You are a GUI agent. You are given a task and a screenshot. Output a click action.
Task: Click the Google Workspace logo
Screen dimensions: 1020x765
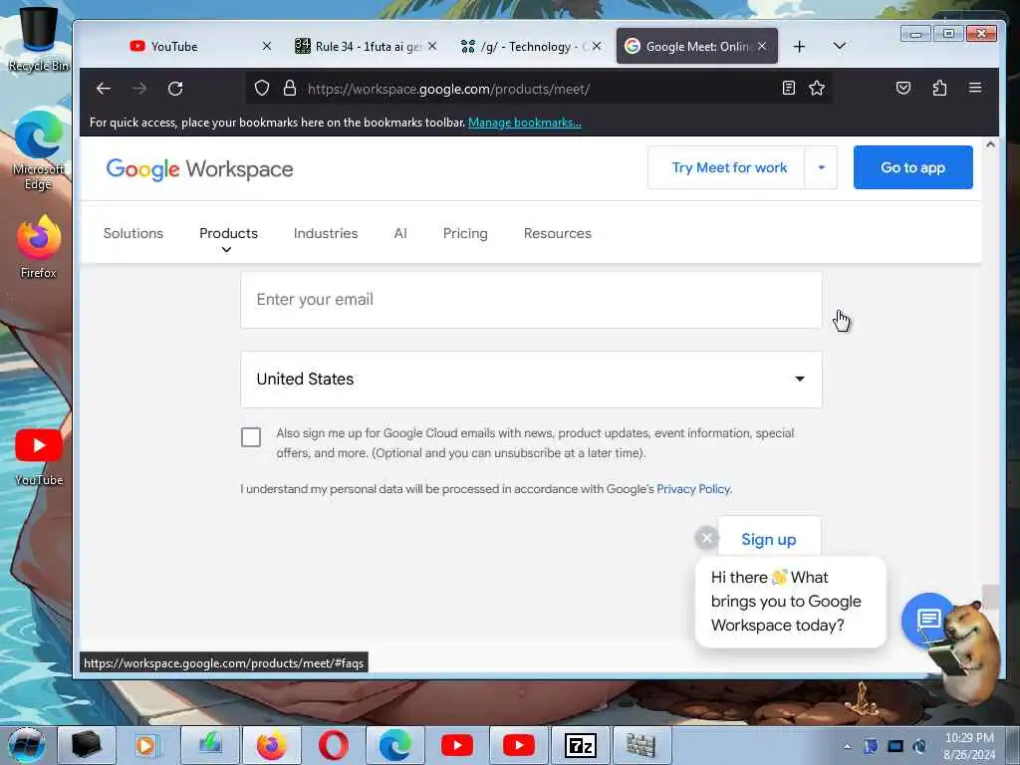click(x=199, y=169)
